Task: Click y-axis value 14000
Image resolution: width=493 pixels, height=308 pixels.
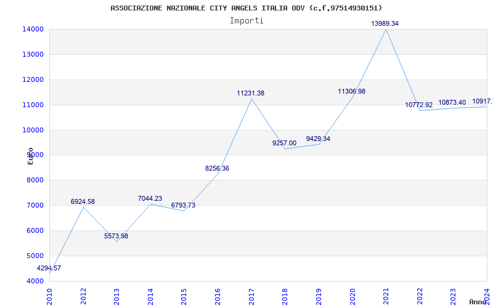Action: coord(33,29)
